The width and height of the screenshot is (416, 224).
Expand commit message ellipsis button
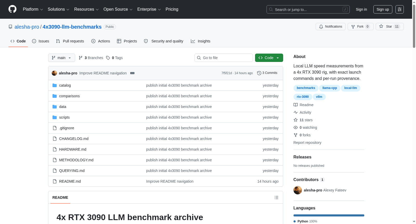pos(132,73)
